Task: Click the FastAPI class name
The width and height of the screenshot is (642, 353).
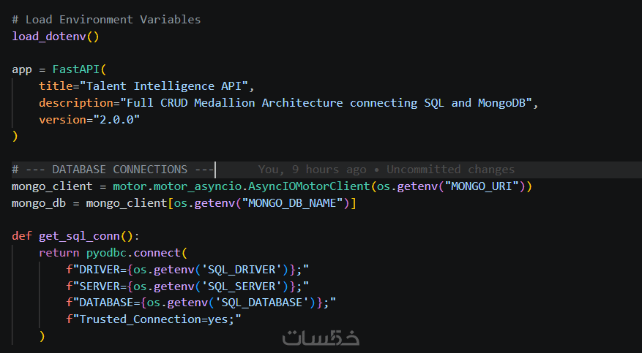Action: click(x=75, y=69)
